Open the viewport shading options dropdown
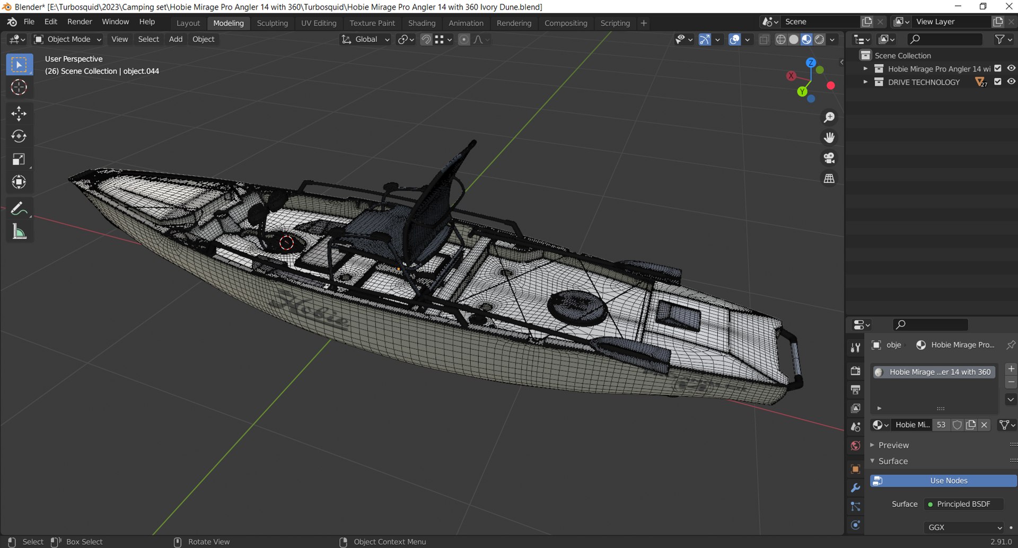1018x548 pixels. [x=832, y=39]
